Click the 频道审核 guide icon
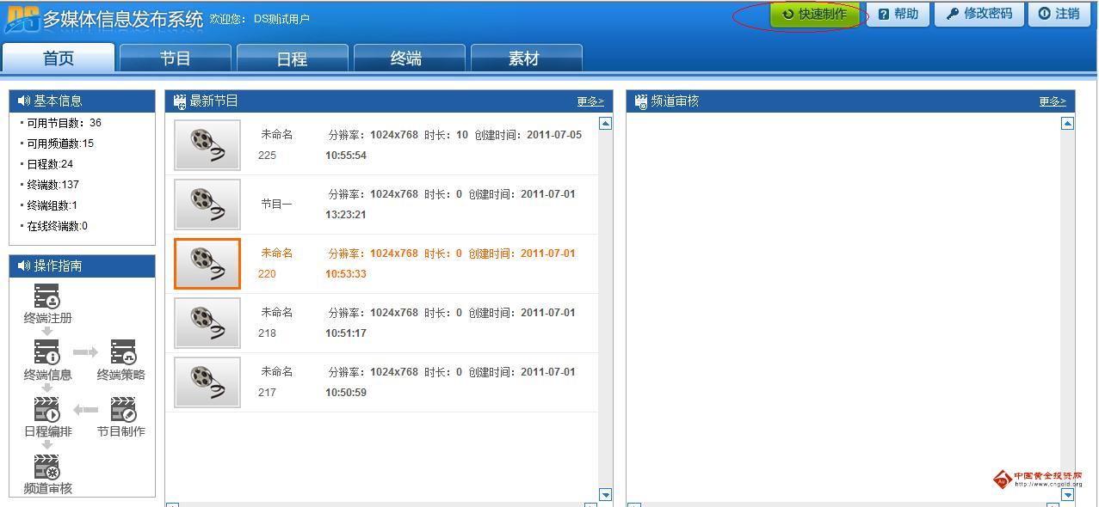1099x507 pixels. (47, 467)
